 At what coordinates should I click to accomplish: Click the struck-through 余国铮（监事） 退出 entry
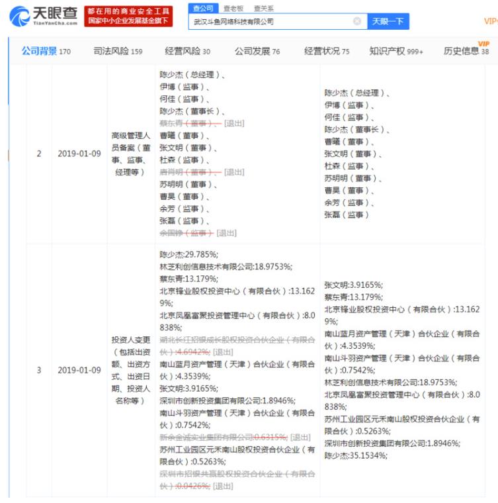pyautogui.click(x=198, y=233)
